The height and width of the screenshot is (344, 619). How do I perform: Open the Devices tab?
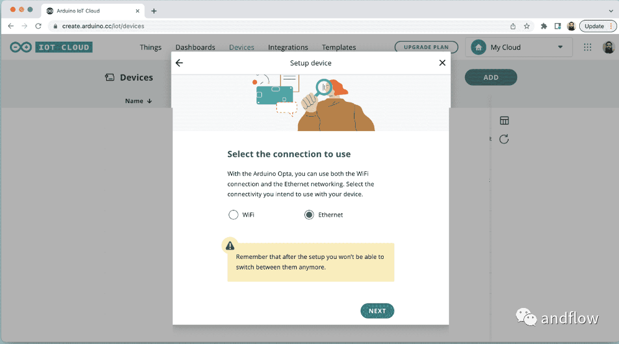[242, 47]
